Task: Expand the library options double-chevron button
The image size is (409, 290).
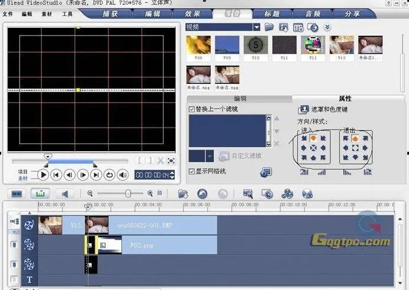Action: 327,27
